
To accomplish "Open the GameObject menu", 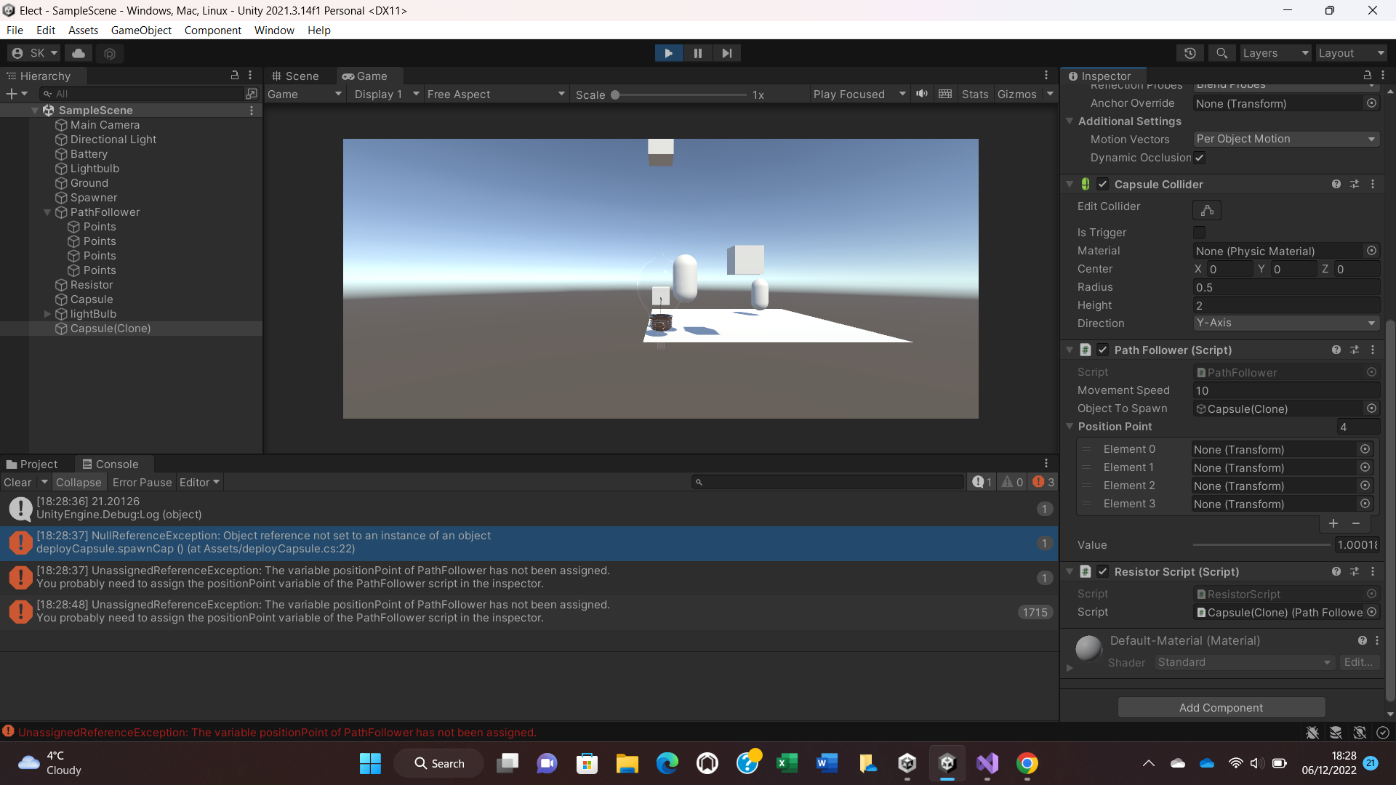I will (141, 30).
